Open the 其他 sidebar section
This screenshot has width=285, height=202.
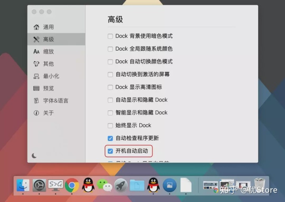[x=56, y=64]
